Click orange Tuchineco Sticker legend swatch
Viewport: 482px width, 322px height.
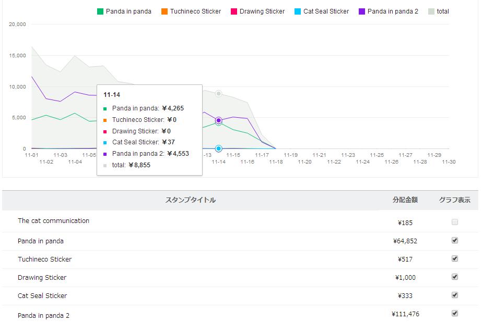[x=164, y=11]
